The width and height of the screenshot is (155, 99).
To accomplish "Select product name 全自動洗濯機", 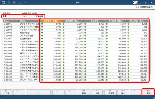I will (26, 39).
